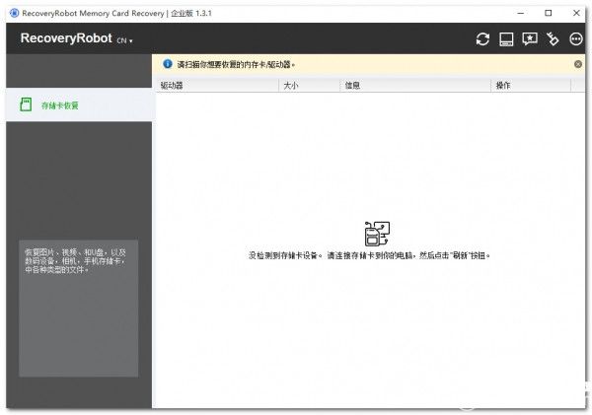Click the license key tag icon

(x=553, y=38)
